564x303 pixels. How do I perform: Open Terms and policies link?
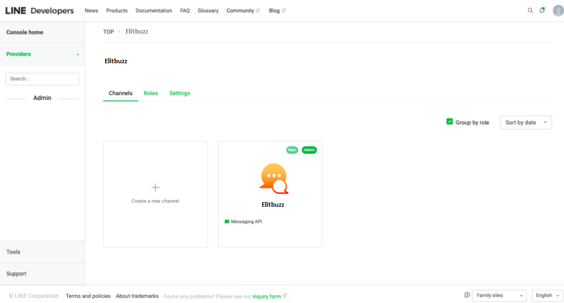88,296
